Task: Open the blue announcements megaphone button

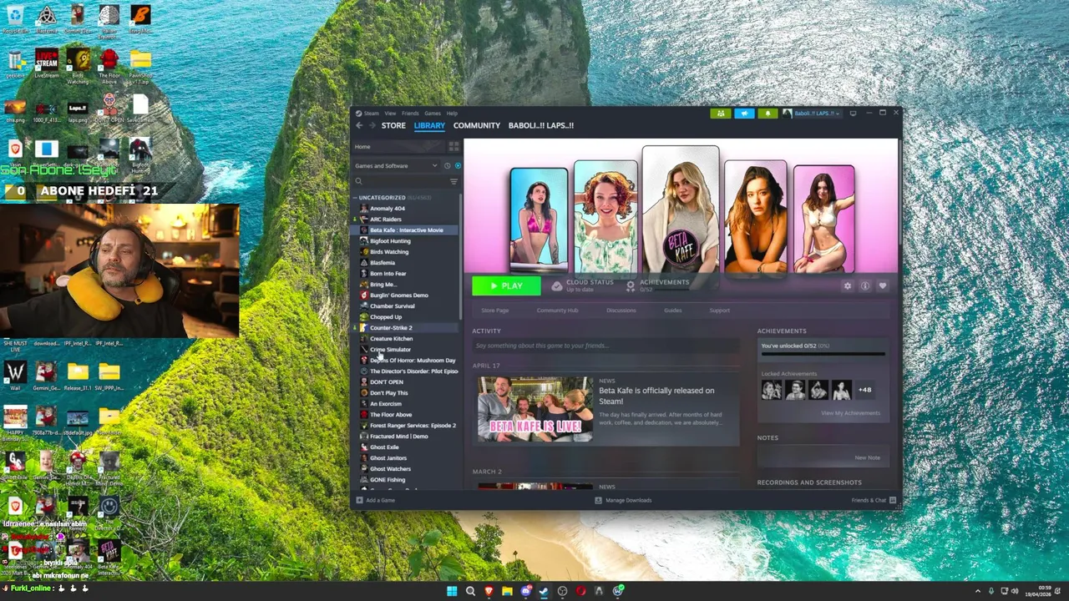Action: pos(744,114)
